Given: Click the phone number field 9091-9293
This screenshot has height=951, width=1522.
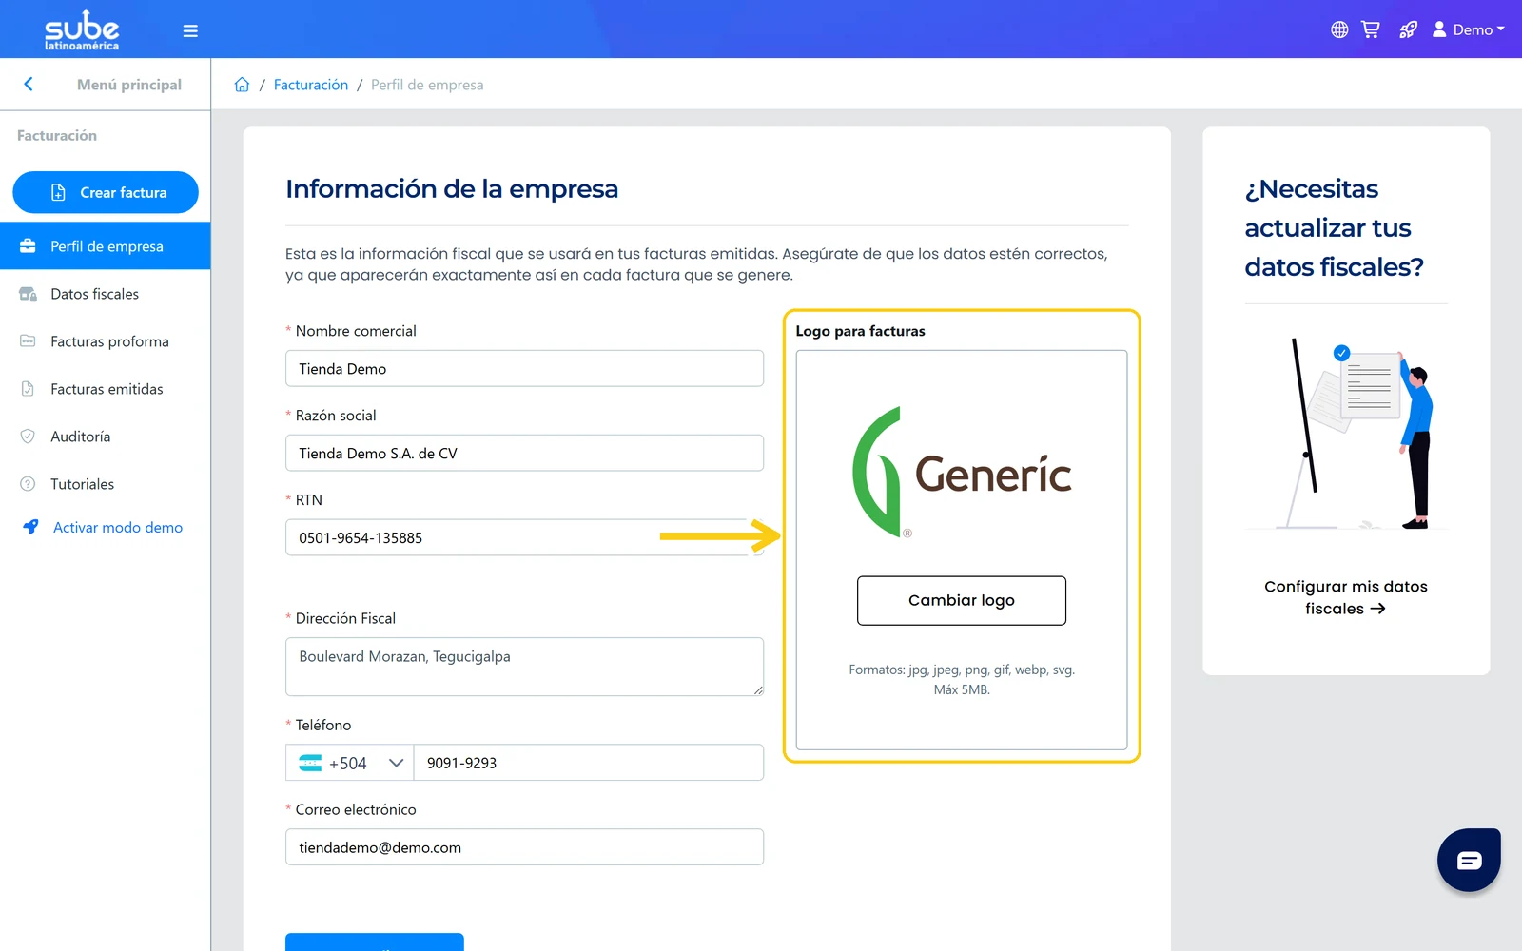Looking at the screenshot, I should point(589,763).
